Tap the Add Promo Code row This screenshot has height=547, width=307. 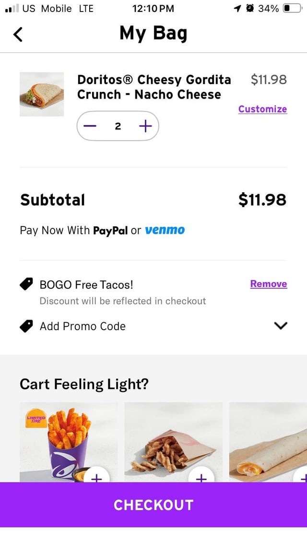click(83, 326)
